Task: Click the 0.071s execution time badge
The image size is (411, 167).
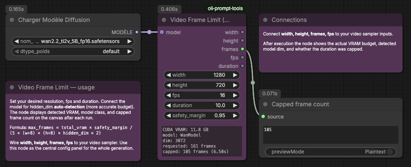Action: 270,94
